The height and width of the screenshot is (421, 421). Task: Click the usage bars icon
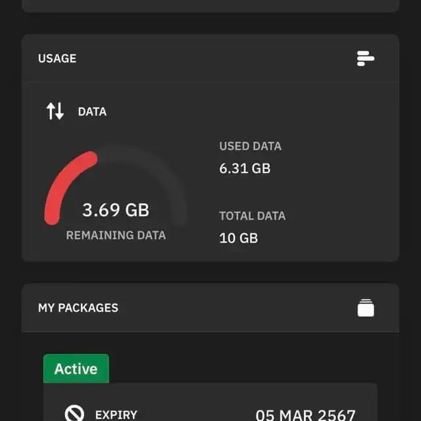point(366,58)
